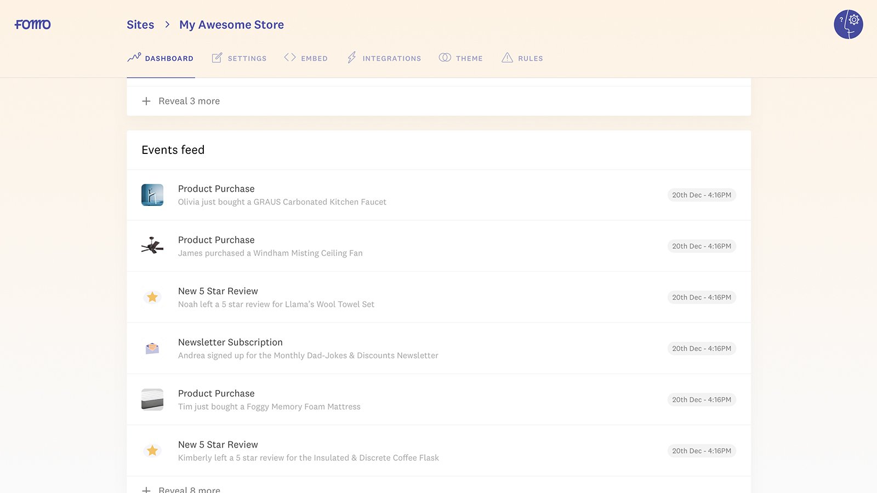
Task: Open the Sites breadcrumb link
Action: (x=140, y=24)
